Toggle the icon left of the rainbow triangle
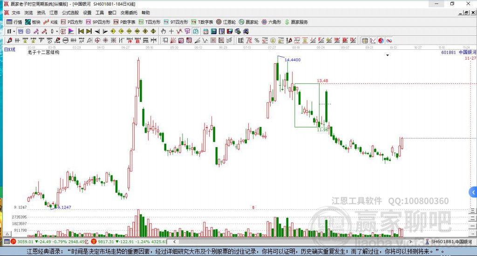 pyautogui.click(x=63, y=31)
